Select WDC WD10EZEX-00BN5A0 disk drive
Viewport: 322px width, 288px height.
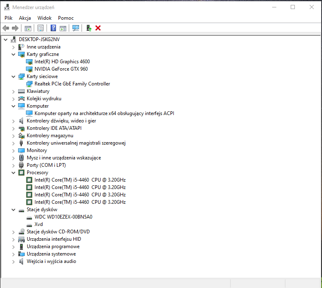[x=63, y=217]
